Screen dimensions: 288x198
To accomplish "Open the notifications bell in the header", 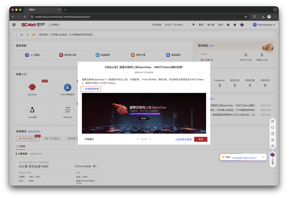I will [x=235, y=25].
